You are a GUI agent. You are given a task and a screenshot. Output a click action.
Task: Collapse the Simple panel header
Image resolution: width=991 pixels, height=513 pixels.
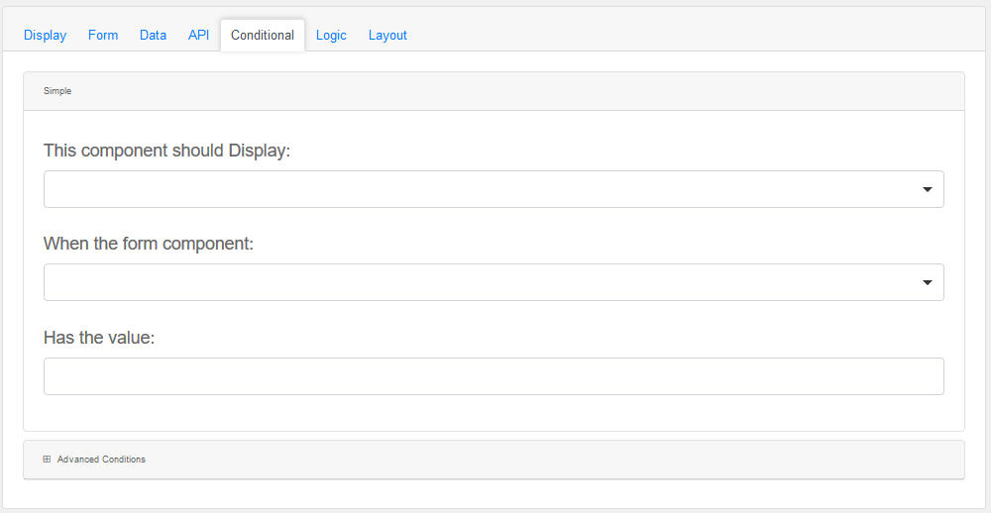57,91
